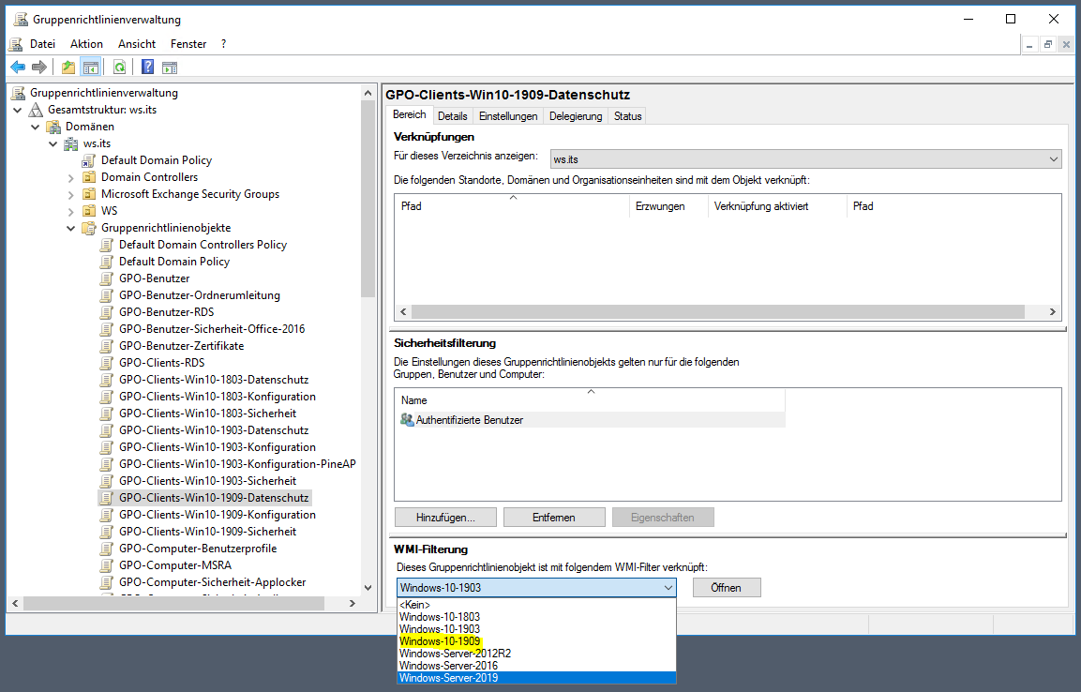This screenshot has height=692, width=1081.
Task: Collapse the Gruppenrichtlinienobjekte node
Action: tap(71, 228)
